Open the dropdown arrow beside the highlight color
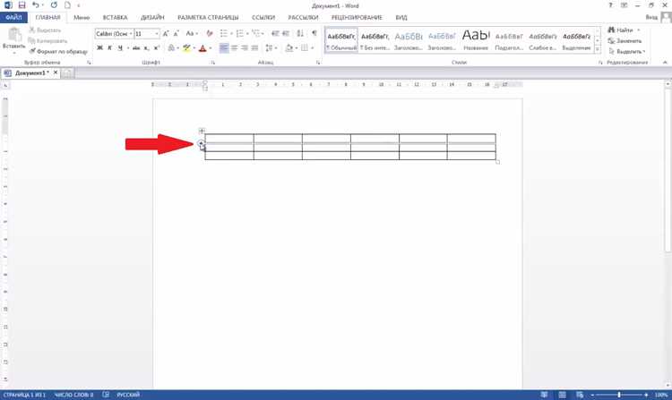 [x=194, y=48]
